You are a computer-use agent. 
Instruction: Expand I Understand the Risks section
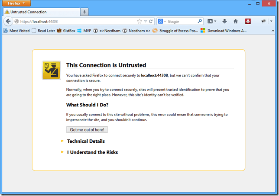(x=92, y=152)
